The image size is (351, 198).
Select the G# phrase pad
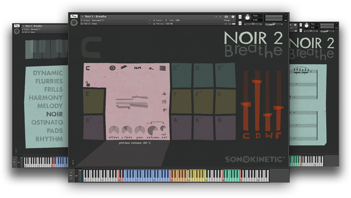tap(93, 127)
